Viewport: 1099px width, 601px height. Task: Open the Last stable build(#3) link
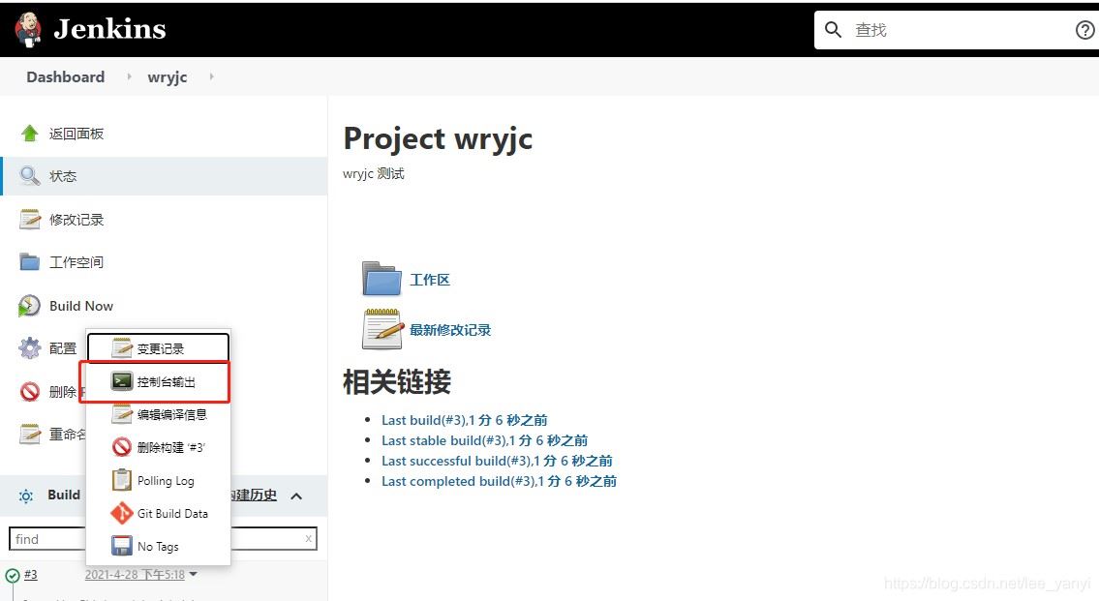pos(484,440)
